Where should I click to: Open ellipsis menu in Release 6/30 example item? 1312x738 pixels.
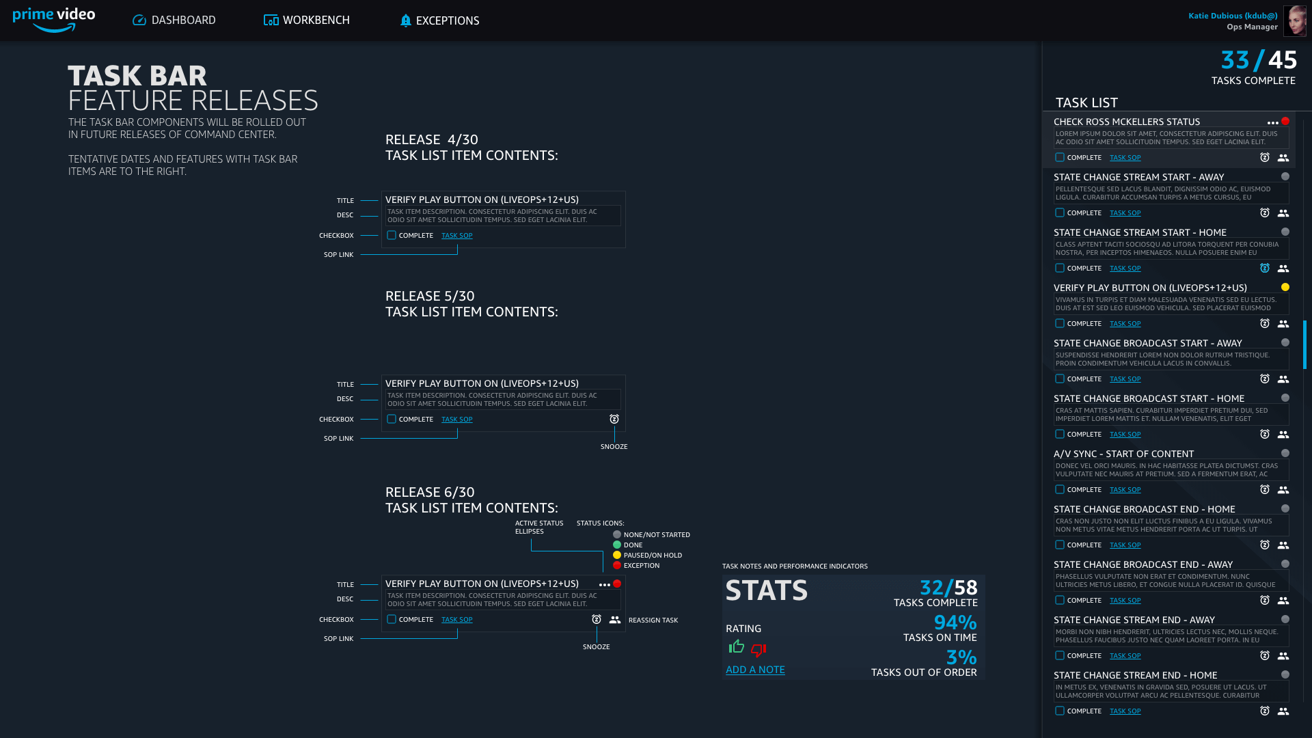(x=604, y=585)
